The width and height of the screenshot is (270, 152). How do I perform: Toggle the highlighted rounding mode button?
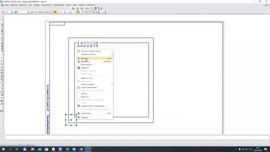point(78,12)
